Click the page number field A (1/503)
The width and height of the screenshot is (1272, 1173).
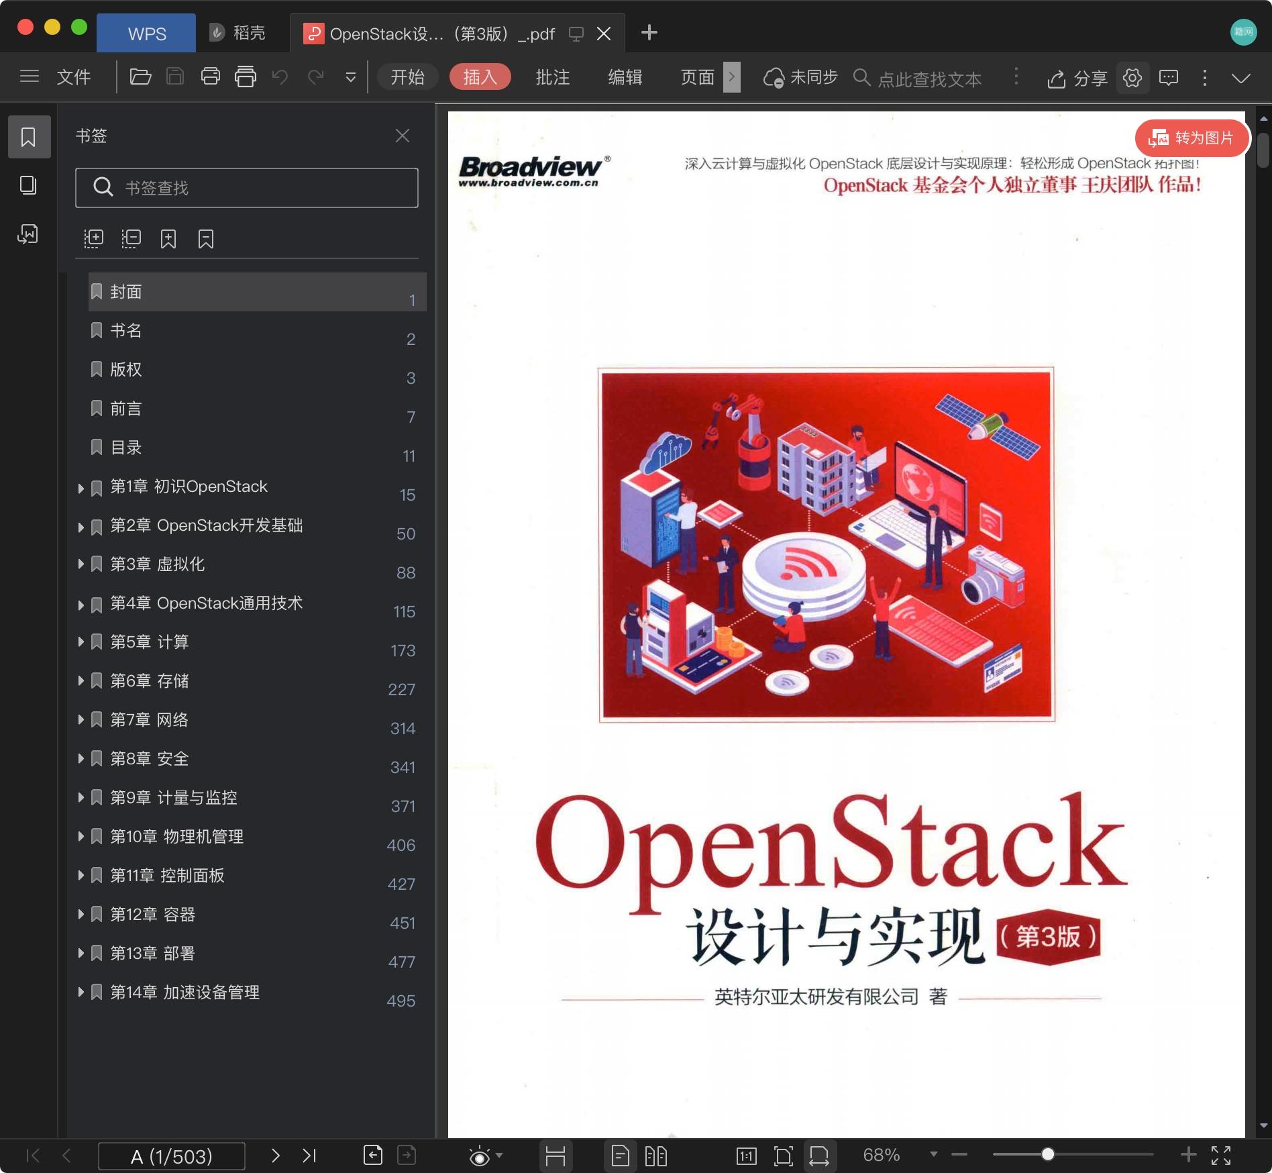172,1156
